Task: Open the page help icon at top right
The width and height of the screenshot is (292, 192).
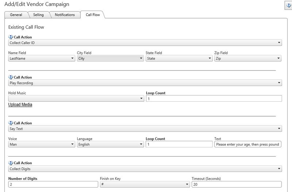Action: [288, 5]
